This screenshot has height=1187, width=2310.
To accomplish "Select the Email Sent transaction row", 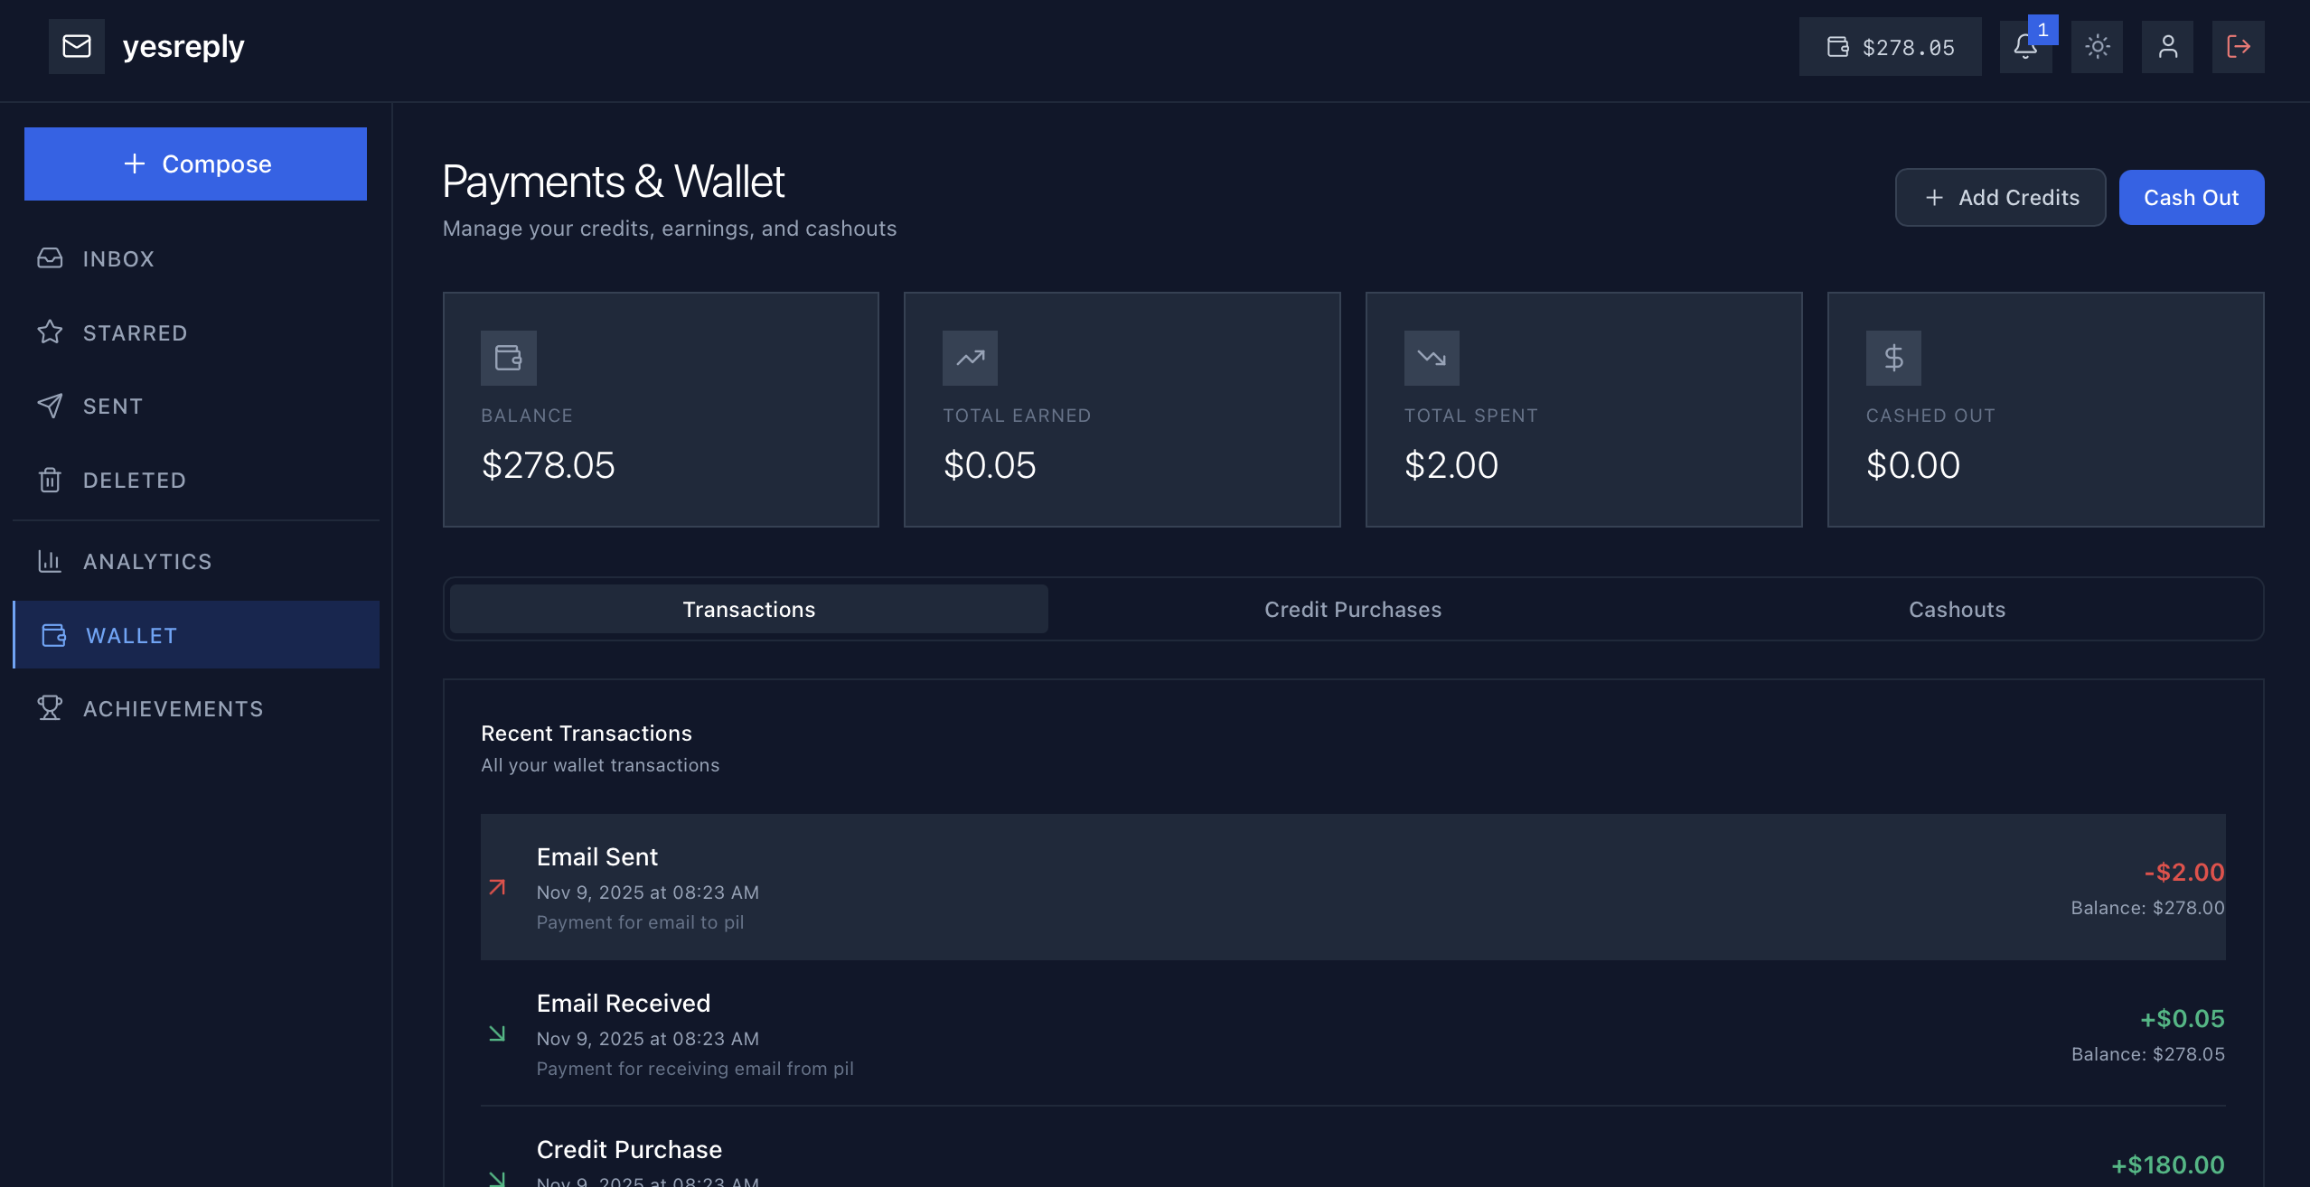I will [1353, 887].
